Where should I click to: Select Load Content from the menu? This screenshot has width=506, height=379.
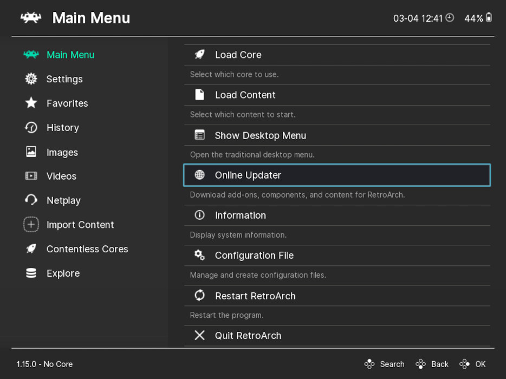click(x=245, y=94)
